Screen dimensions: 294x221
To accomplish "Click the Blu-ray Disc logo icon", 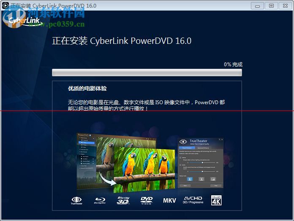I will pos(100,200).
